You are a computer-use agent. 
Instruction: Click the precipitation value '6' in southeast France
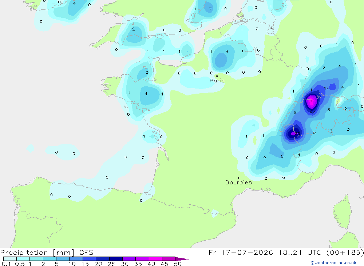point(282,156)
